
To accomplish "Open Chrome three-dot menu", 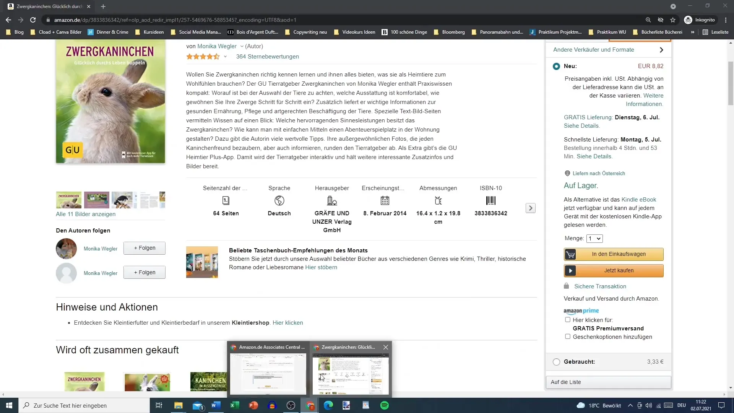I will point(726,20).
